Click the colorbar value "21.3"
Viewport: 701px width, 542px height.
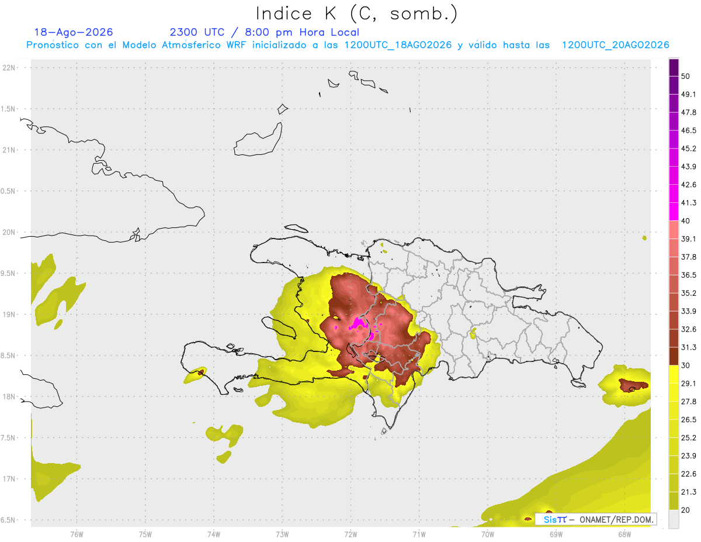(689, 492)
